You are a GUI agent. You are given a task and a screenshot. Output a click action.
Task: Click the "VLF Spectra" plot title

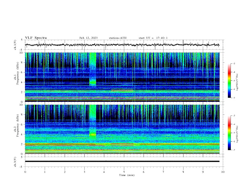point(36,38)
